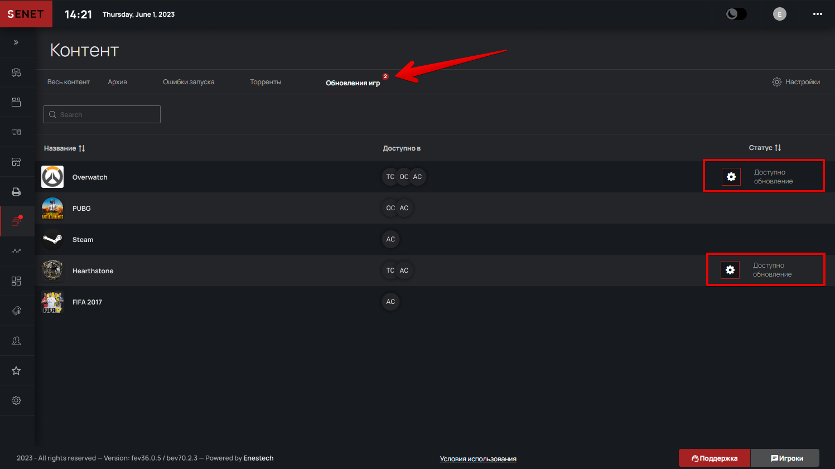This screenshot has width=835, height=469.
Task: Open the gear settings sidebar icon
Action: 16,400
